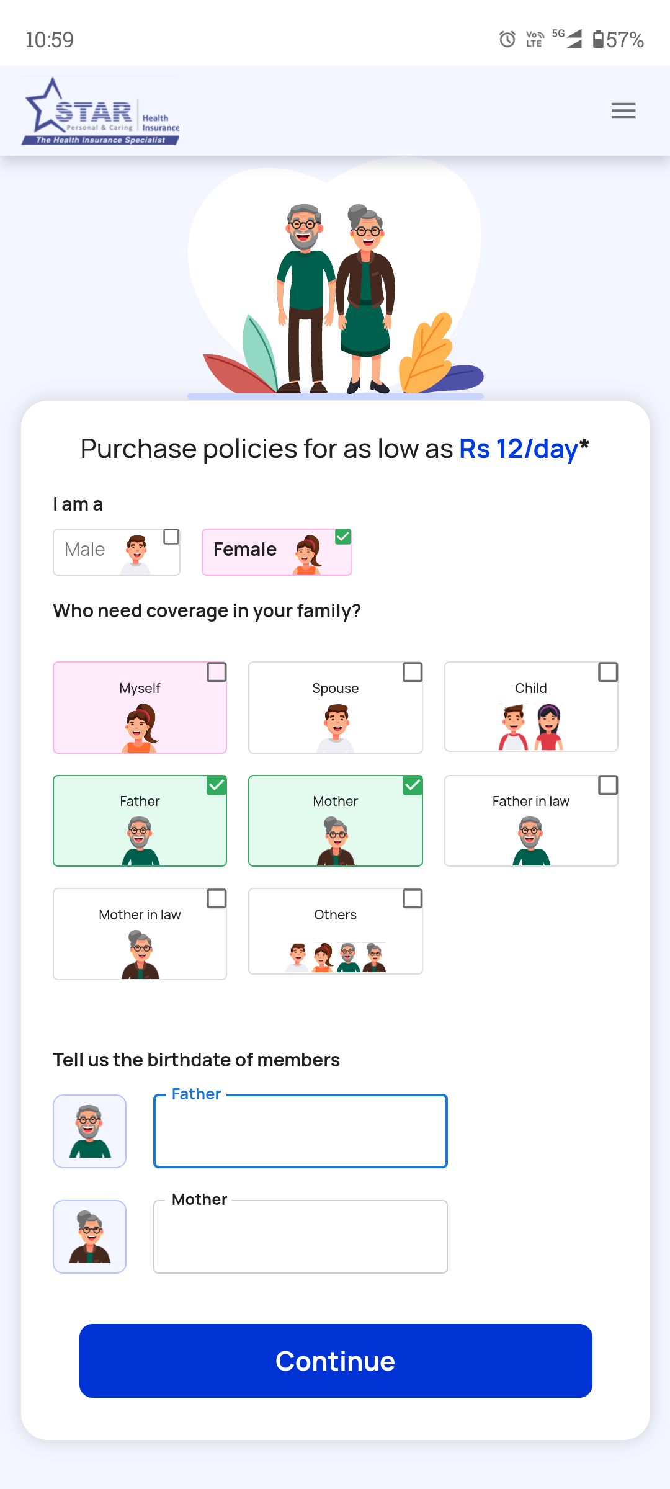Select Male gender option
The image size is (670, 1489).
[x=117, y=552]
